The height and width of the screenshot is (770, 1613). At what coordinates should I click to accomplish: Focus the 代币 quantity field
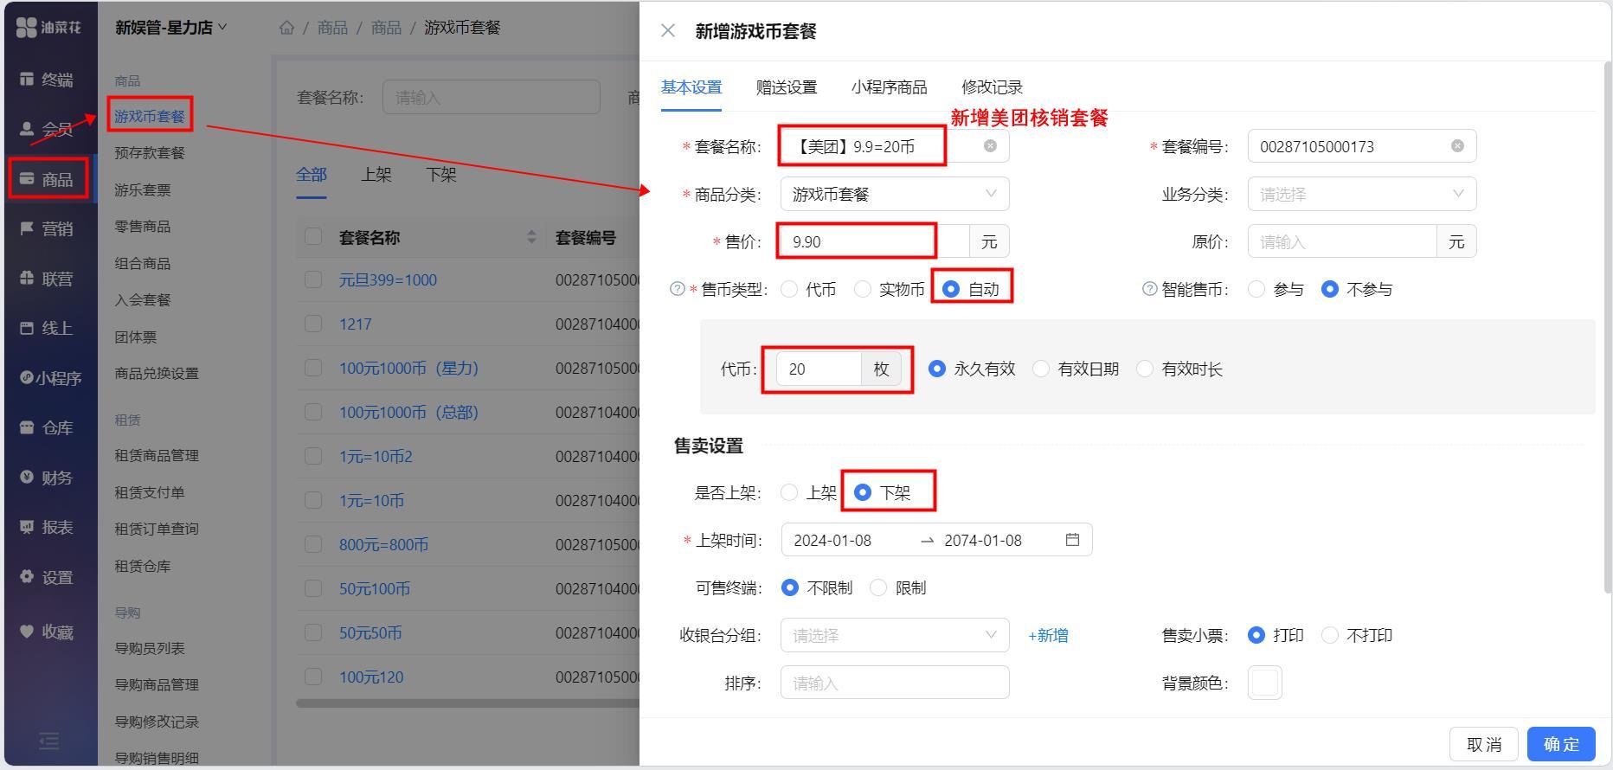click(819, 369)
